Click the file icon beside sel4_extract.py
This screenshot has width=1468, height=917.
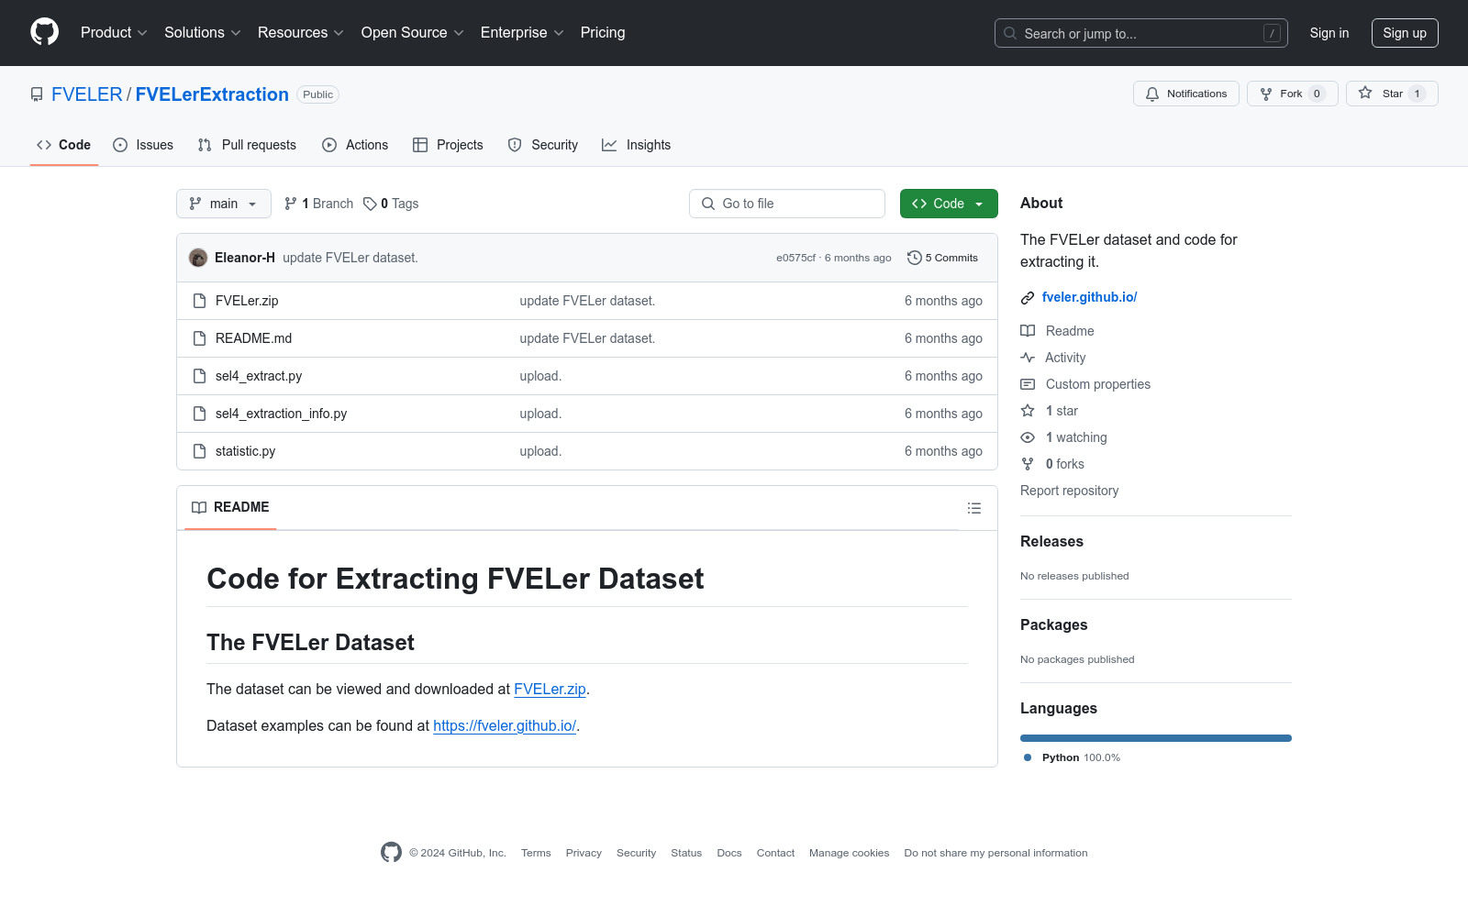pyautogui.click(x=199, y=376)
